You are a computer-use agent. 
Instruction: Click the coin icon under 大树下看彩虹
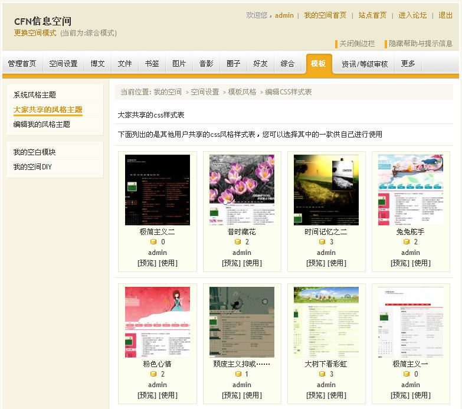[x=322, y=374]
